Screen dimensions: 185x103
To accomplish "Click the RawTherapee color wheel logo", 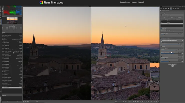I will 41,2.
